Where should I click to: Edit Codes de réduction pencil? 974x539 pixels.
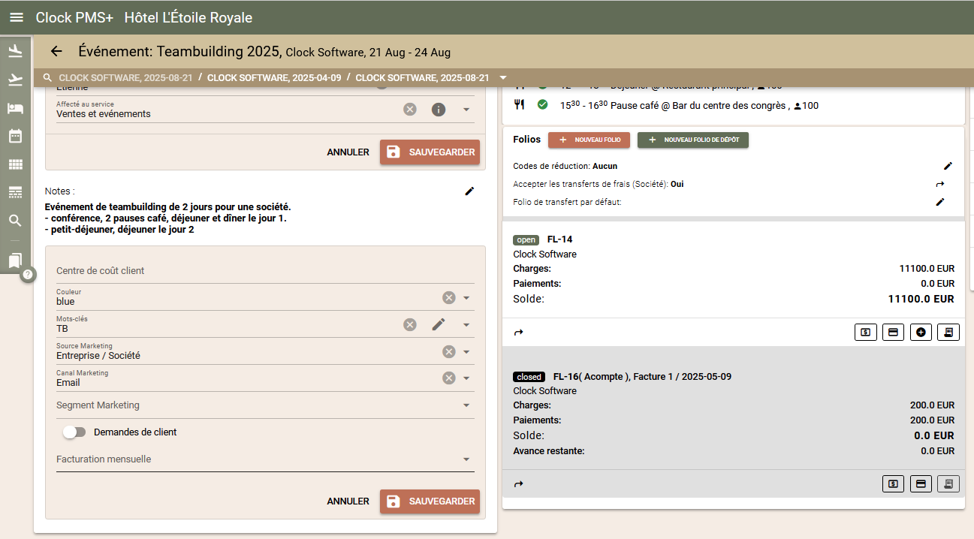pos(948,166)
